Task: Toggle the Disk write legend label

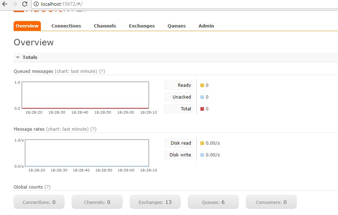Action: 178,155
